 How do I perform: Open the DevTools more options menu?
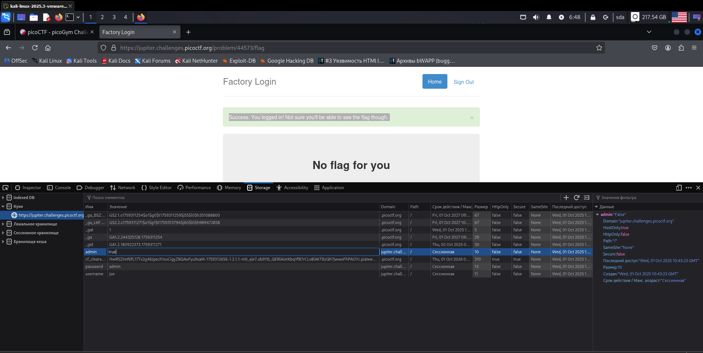pyautogui.click(x=688, y=188)
